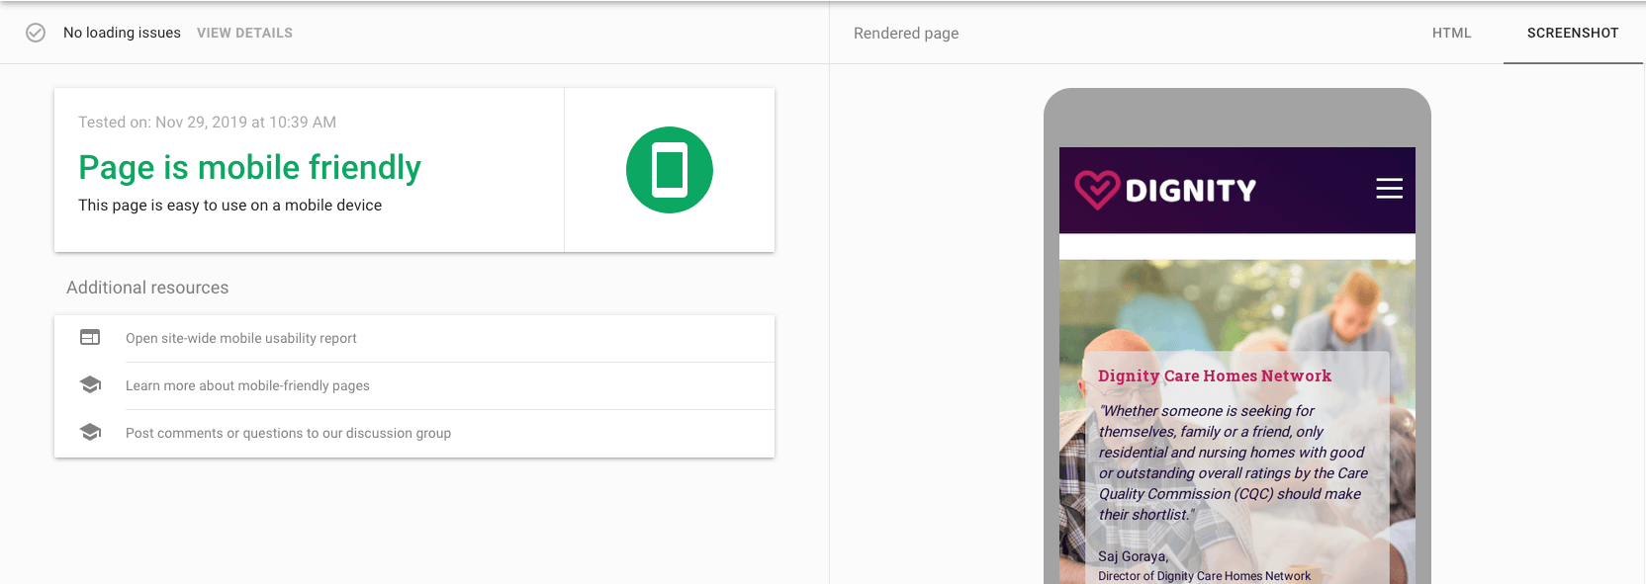The width and height of the screenshot is (1646, 584).
Task: Click the no loading issues checkmark icon
Action: 36,33
